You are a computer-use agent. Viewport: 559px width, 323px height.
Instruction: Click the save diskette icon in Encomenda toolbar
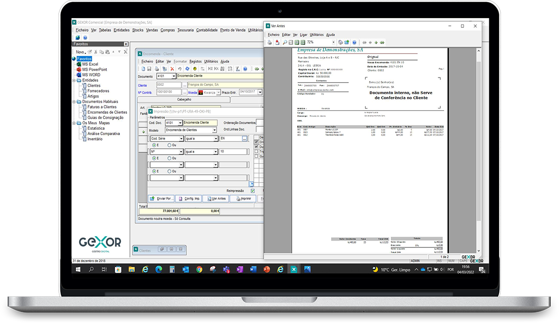(x=149, y=69)
